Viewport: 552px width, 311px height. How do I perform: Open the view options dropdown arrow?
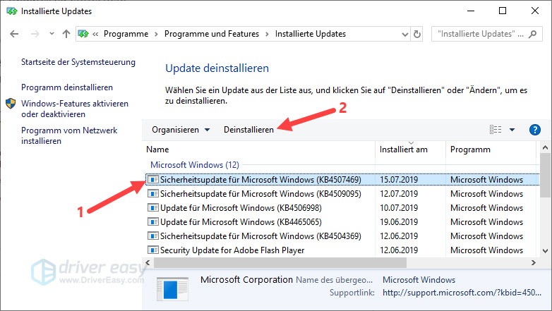click(512, 130)
